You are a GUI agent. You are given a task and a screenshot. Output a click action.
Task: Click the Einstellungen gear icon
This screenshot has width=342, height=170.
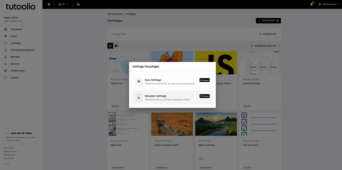click(5, 71)
